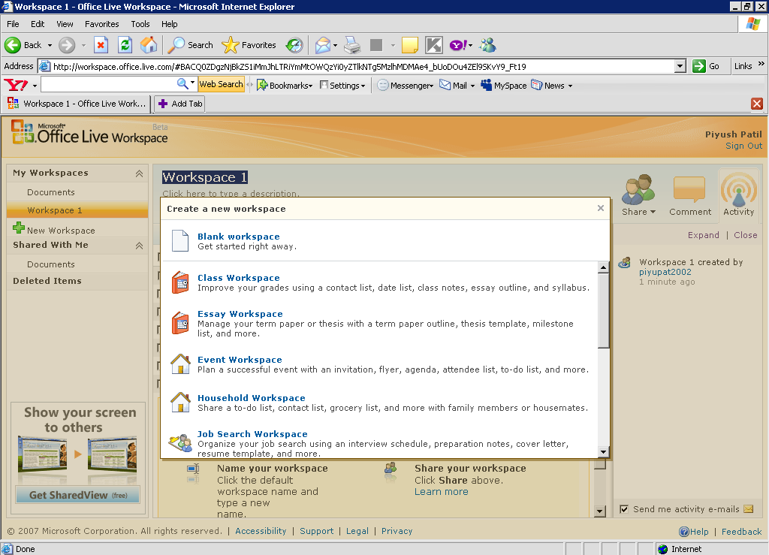Close the Create a new workspace dialog
Viewport: 769px width, 555px height.
(600, 208)
